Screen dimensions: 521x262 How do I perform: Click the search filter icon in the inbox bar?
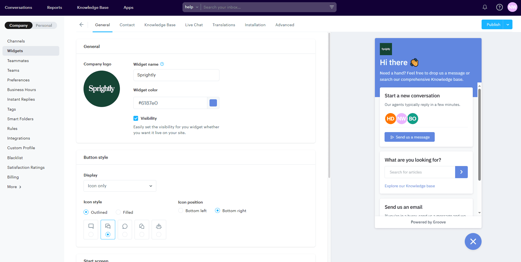[x=332, y=7]
